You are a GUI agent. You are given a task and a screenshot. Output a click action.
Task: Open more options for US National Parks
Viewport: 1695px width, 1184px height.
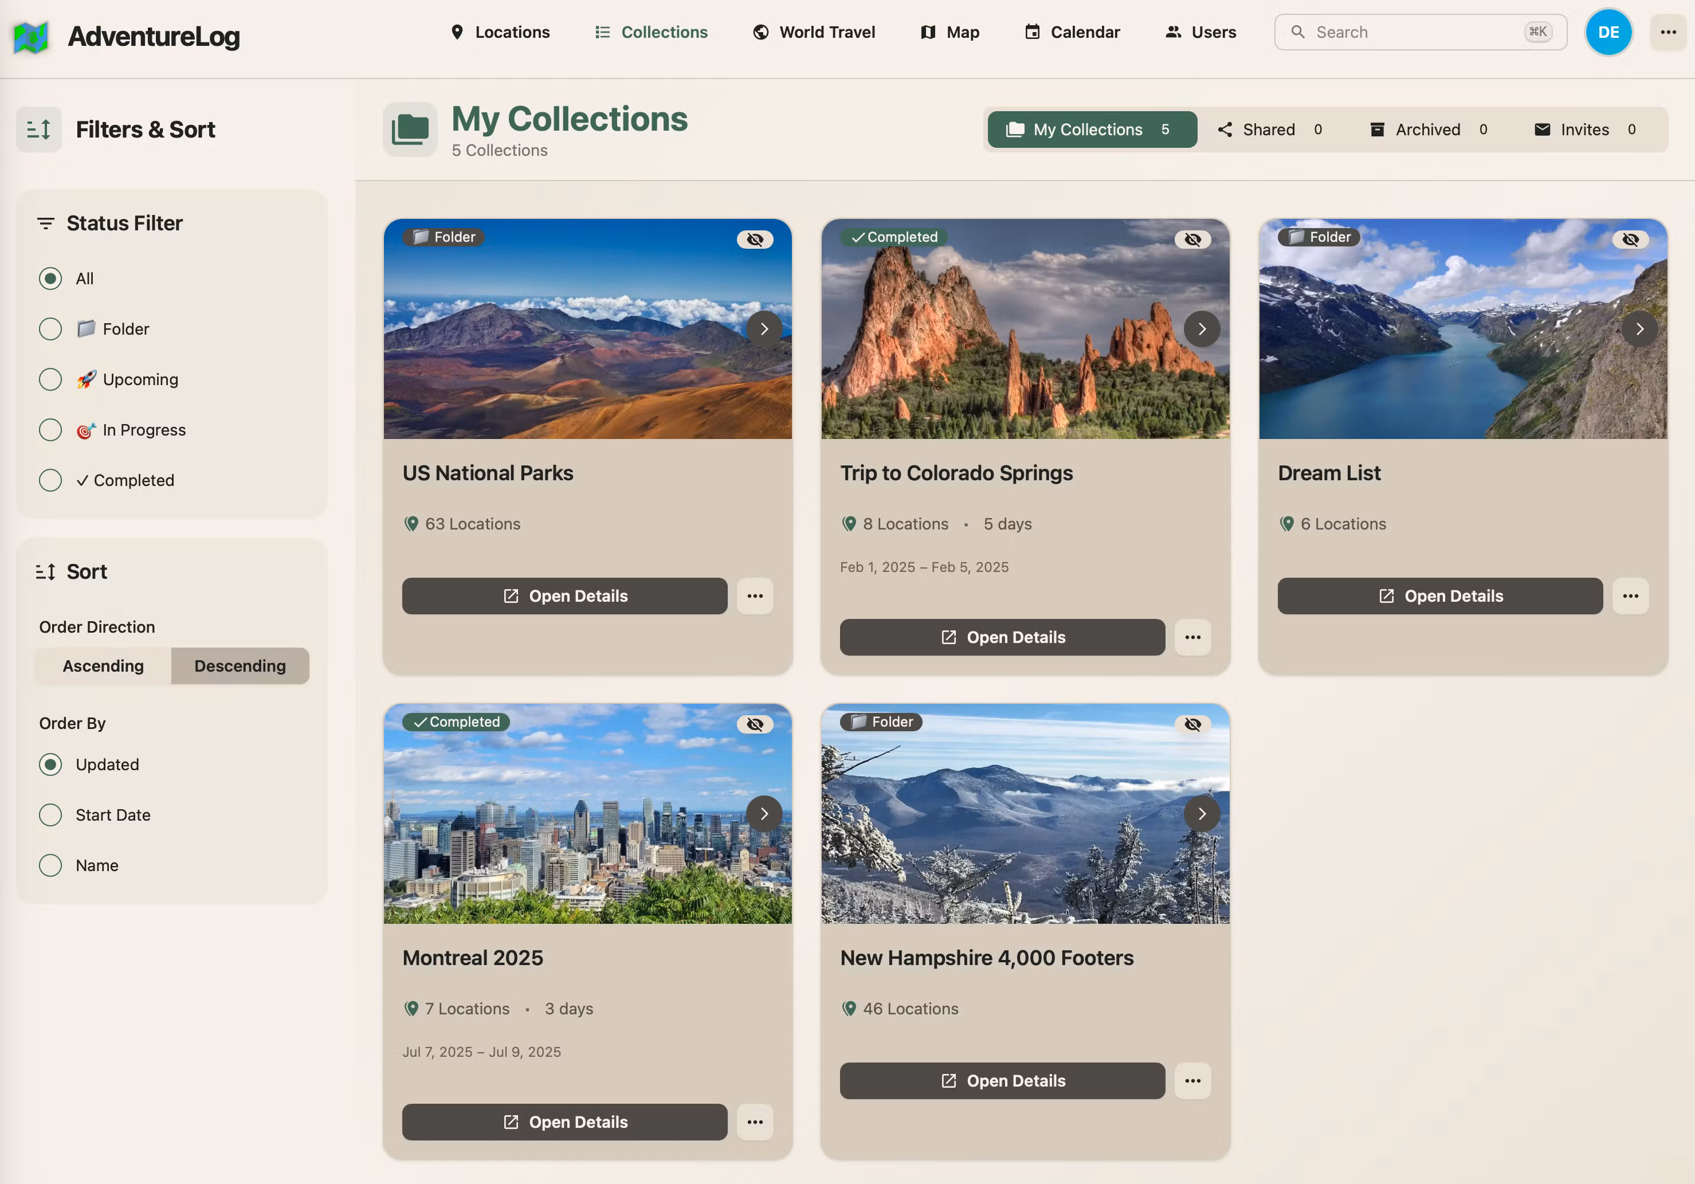pos(755,595)
